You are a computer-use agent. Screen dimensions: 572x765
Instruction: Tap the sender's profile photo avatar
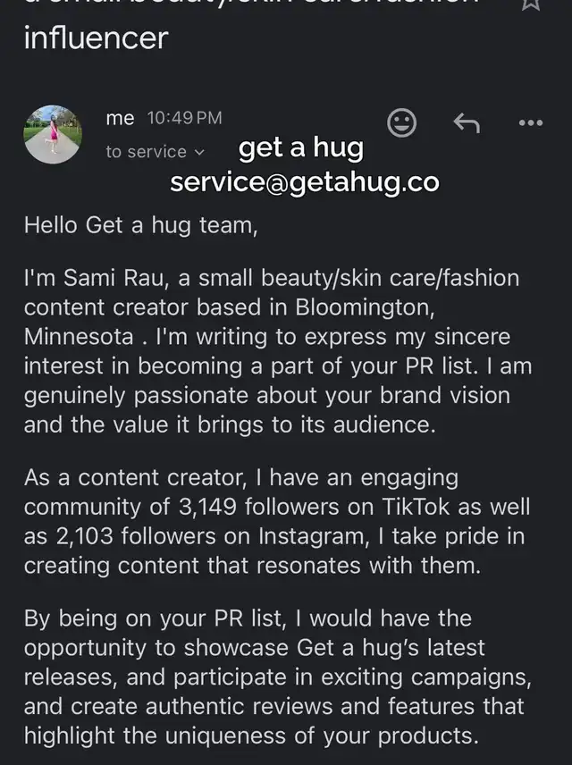[x=53, y=134]
